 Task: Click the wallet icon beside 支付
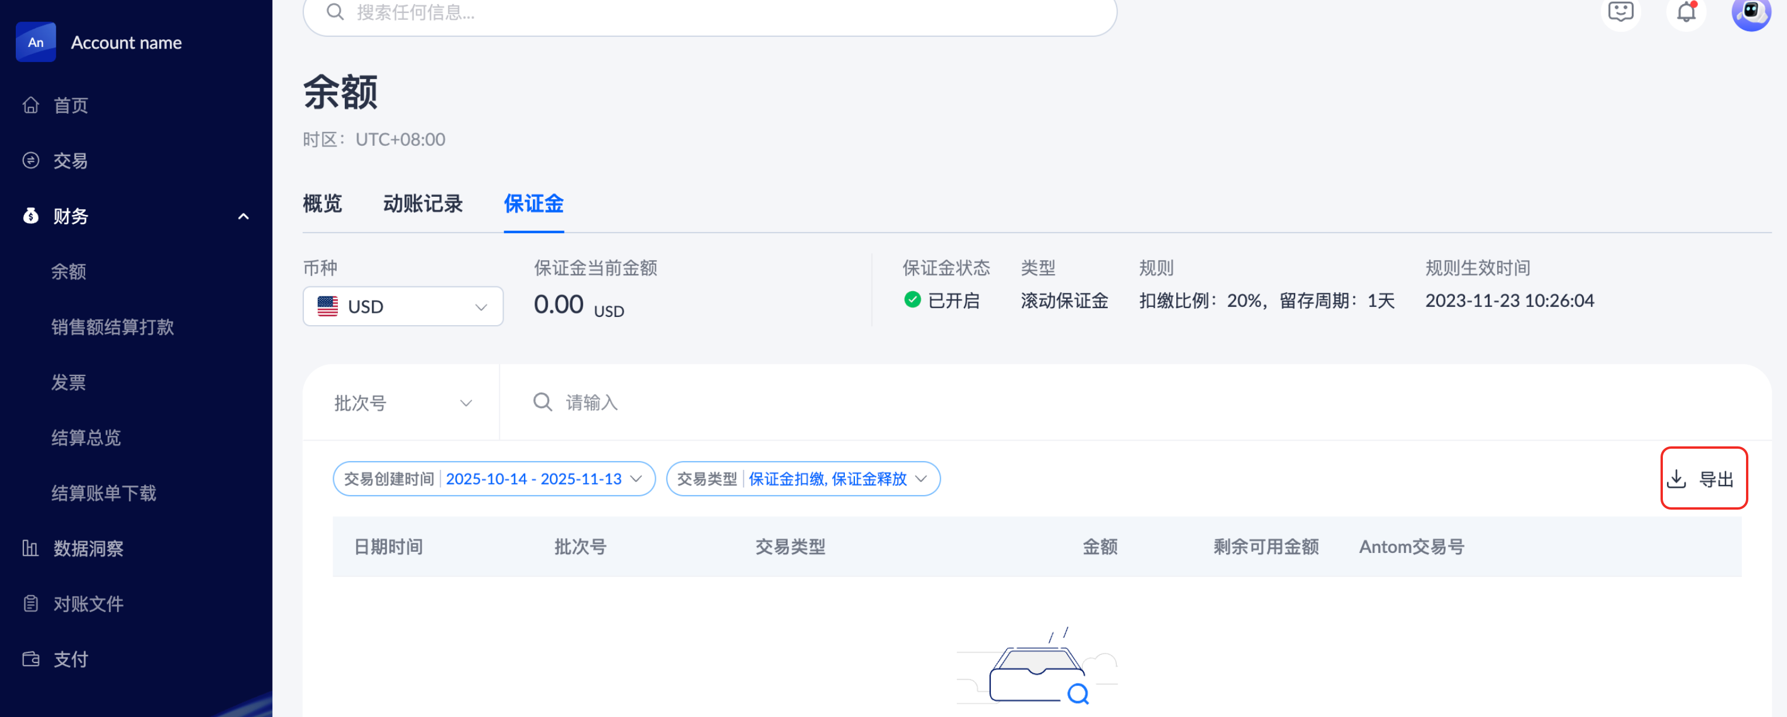pos(30,660)
